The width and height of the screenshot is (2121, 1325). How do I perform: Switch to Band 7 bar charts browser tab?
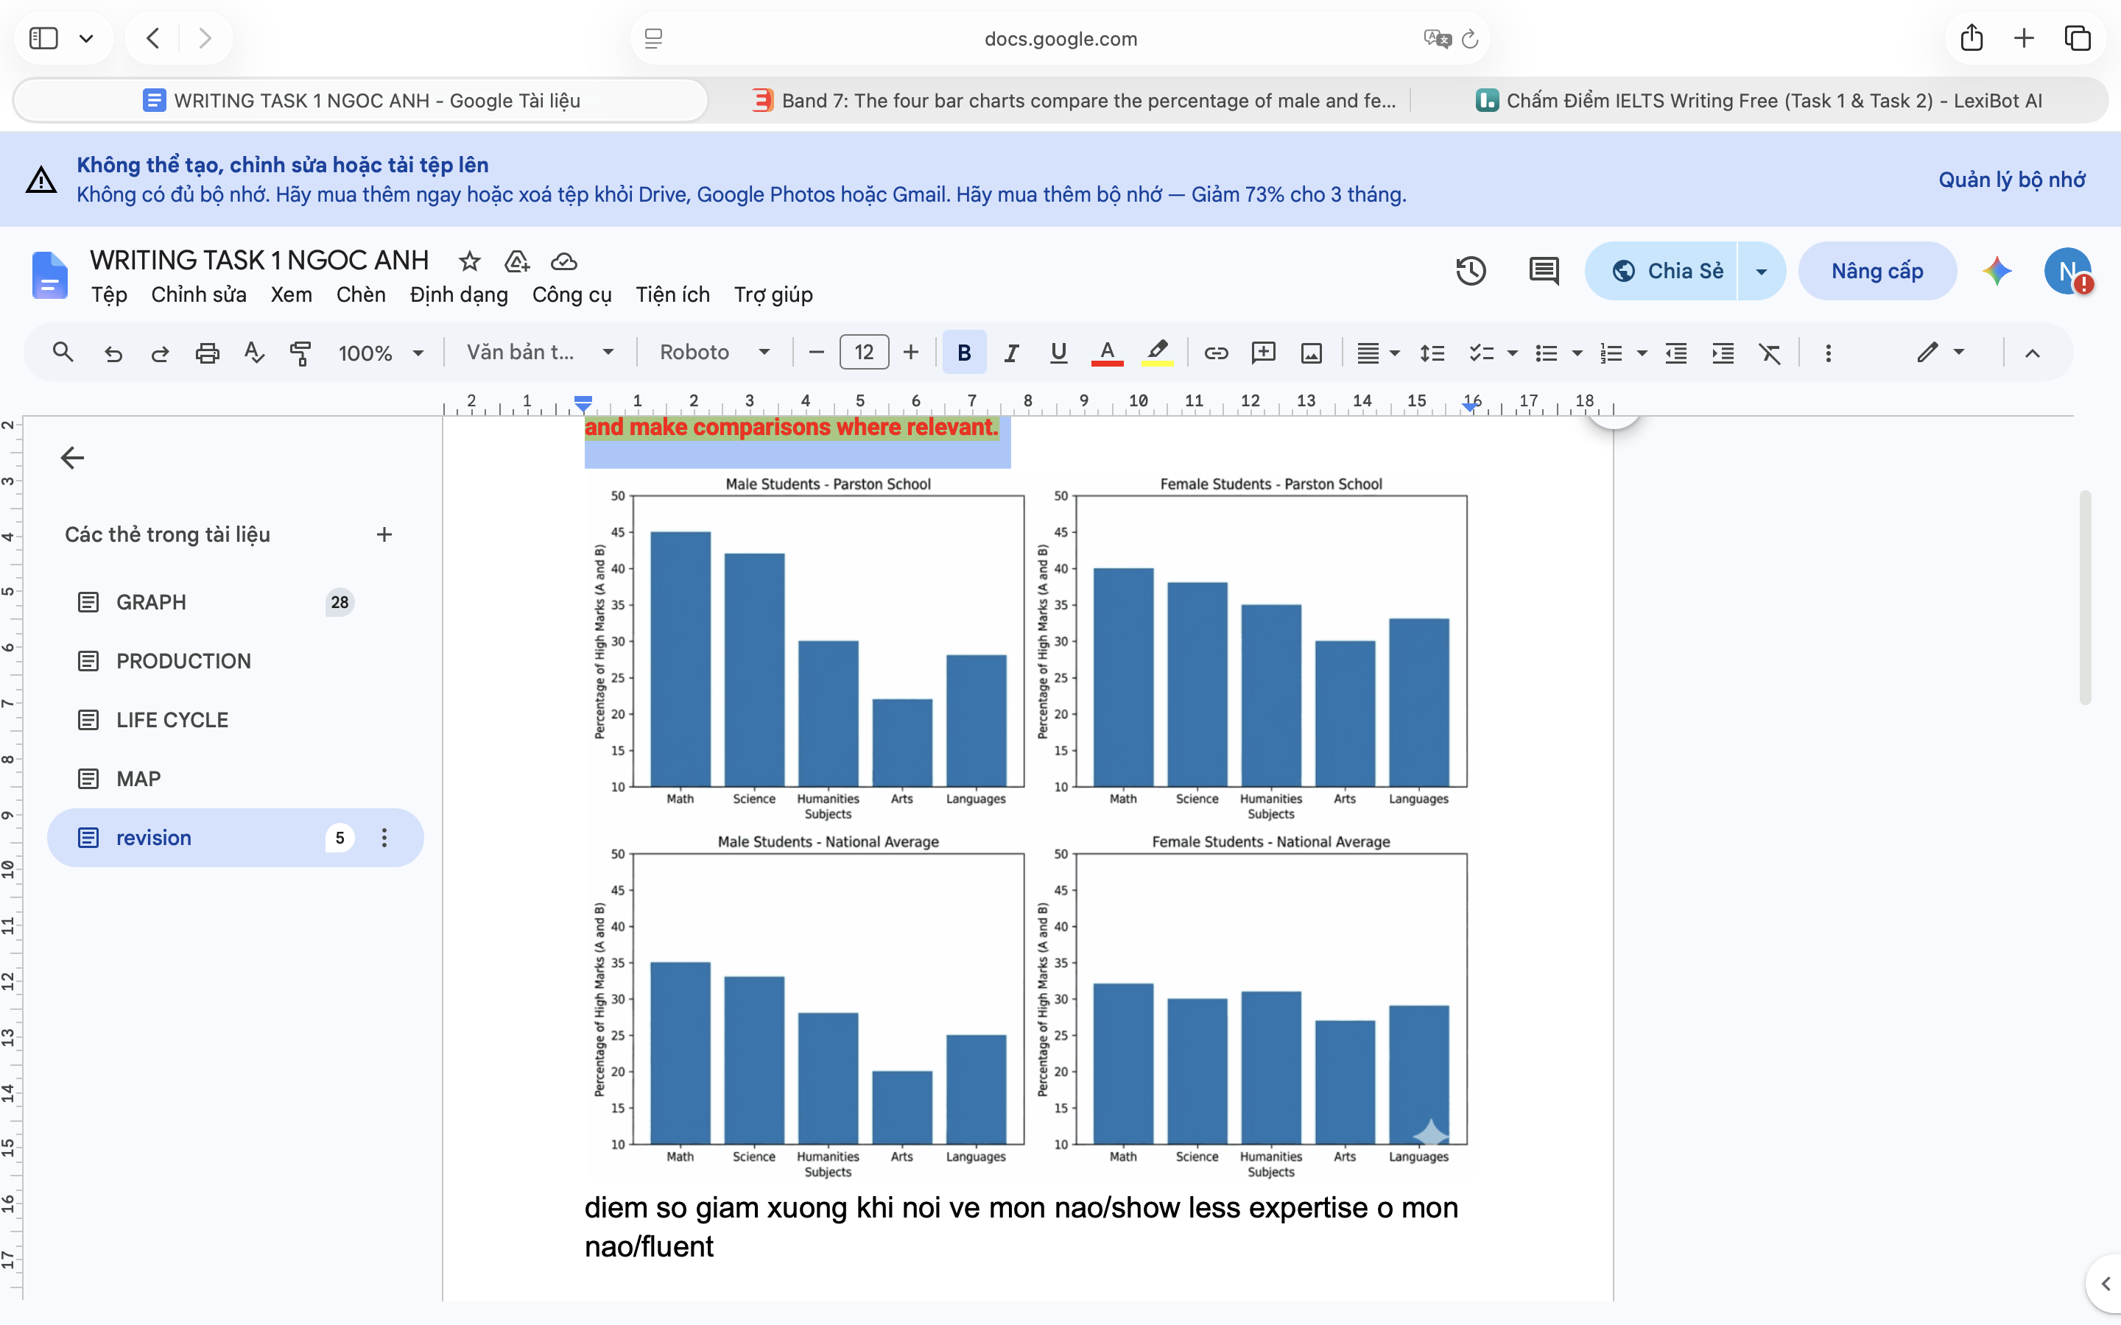coord(1074,101)
